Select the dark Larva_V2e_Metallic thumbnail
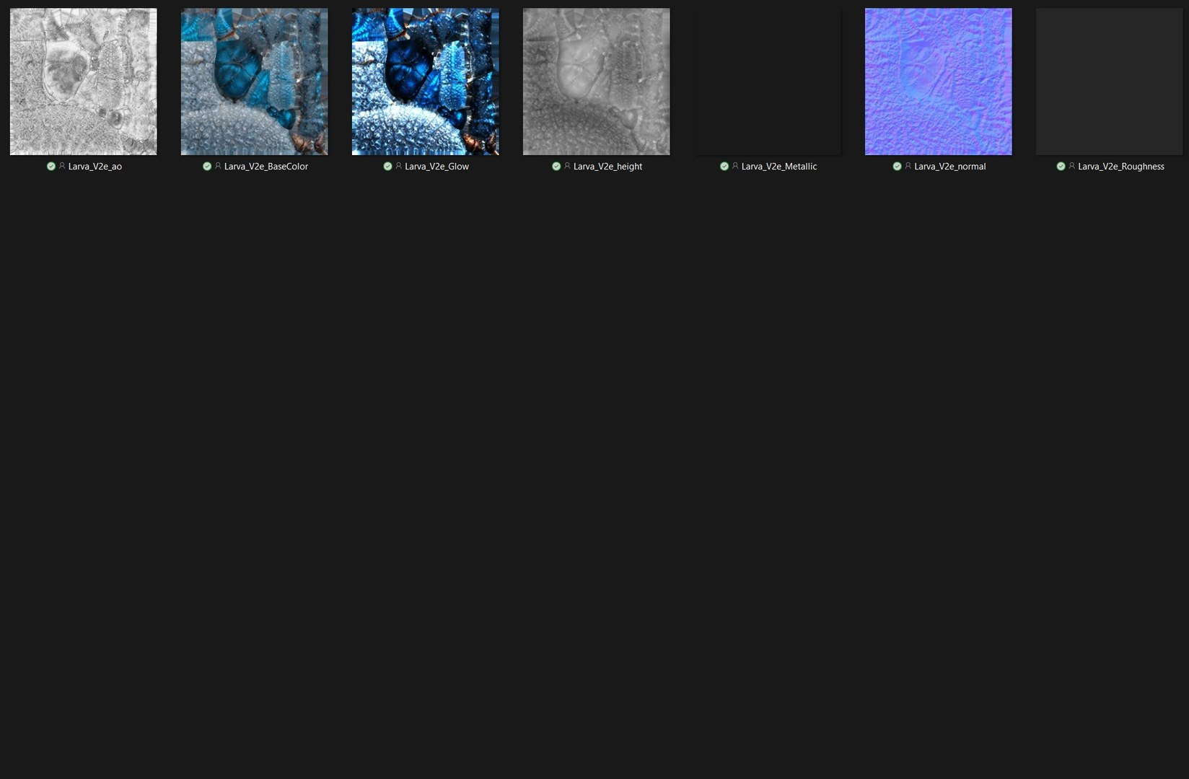This screenshot has width=1189, height=779. [x=767, y=82]
